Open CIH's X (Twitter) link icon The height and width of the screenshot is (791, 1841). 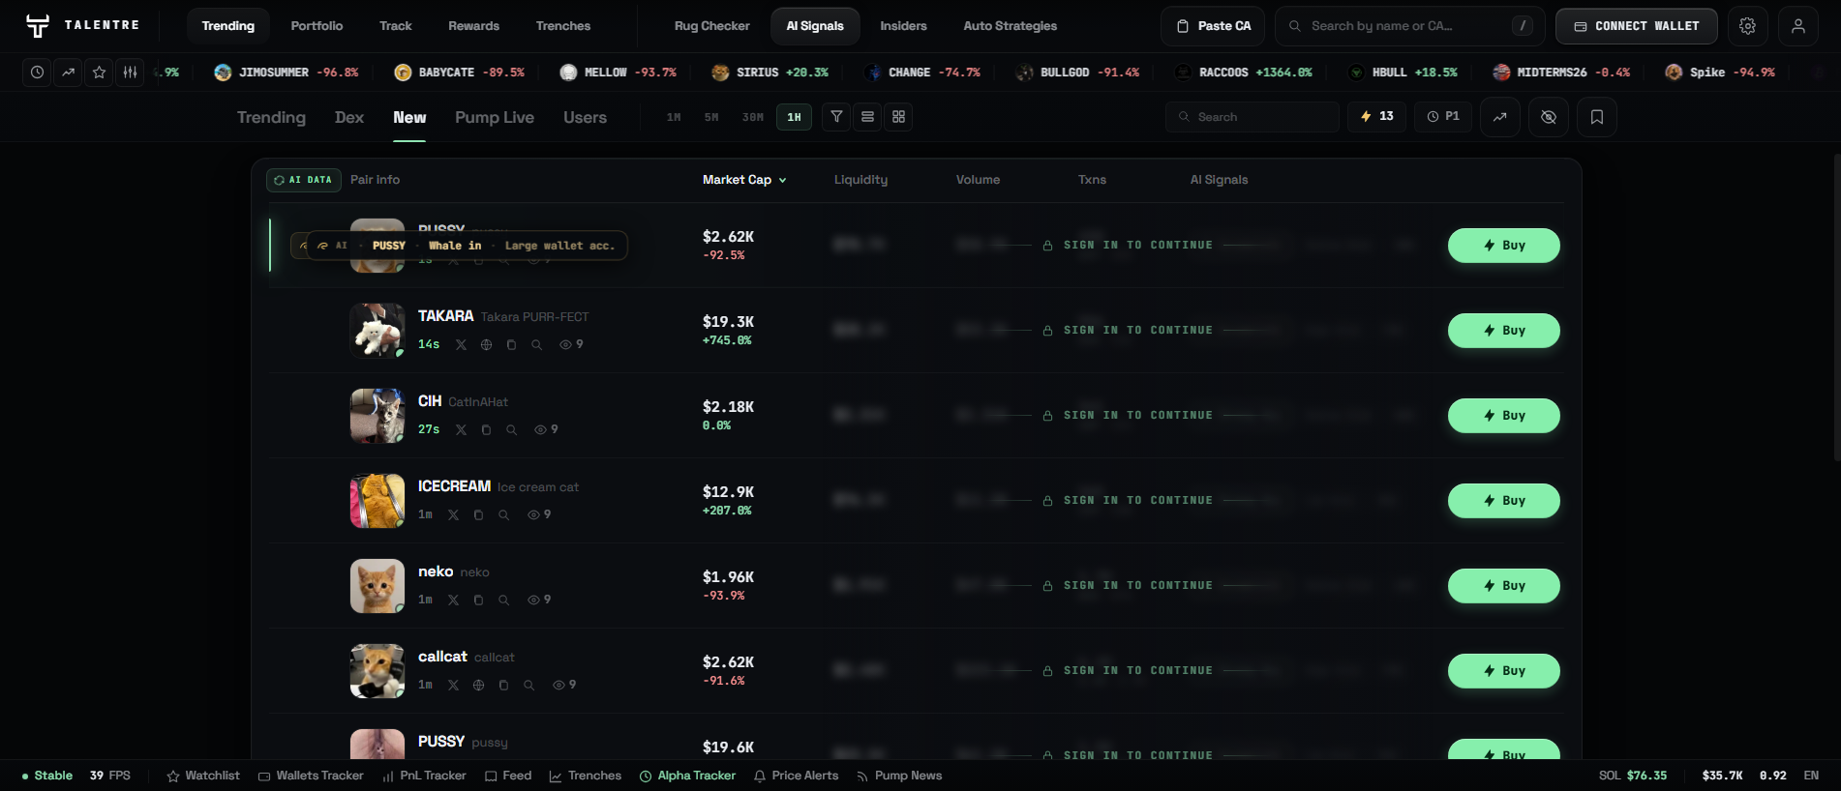coord(461,429)
